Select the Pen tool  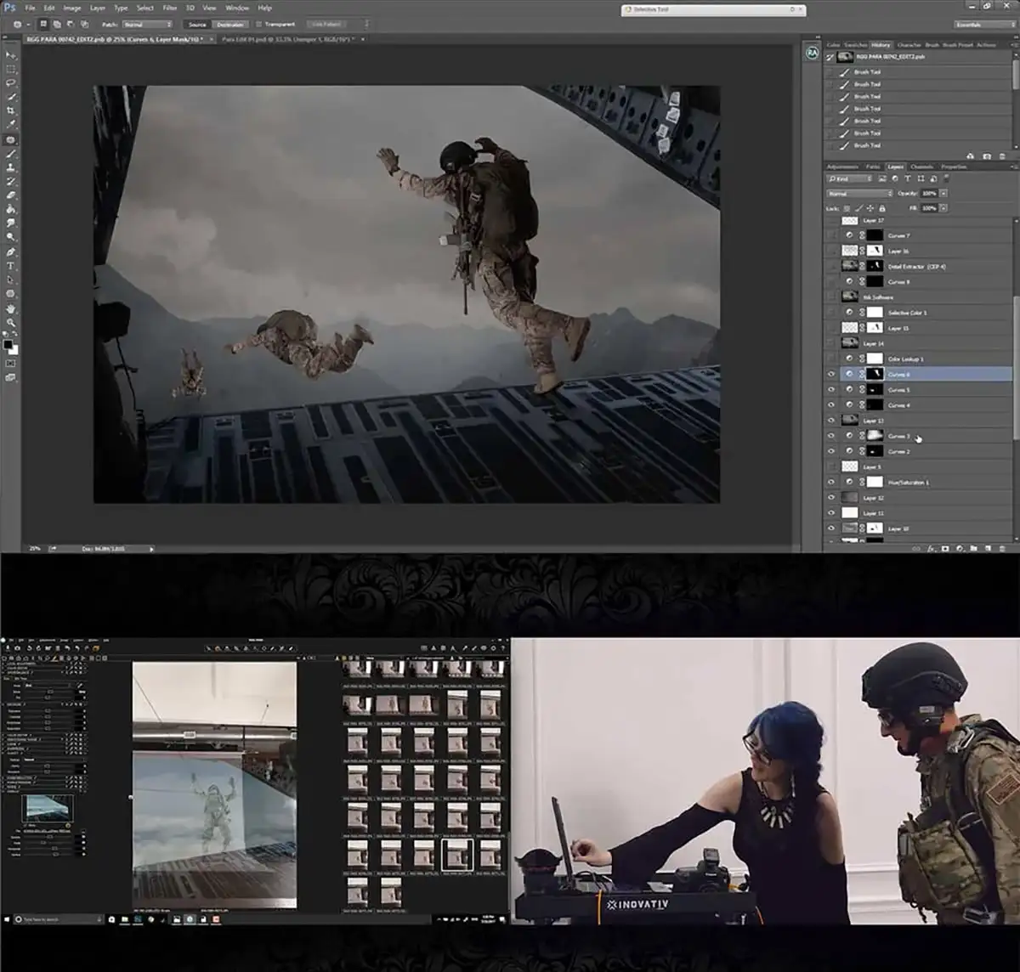point(11,252)
